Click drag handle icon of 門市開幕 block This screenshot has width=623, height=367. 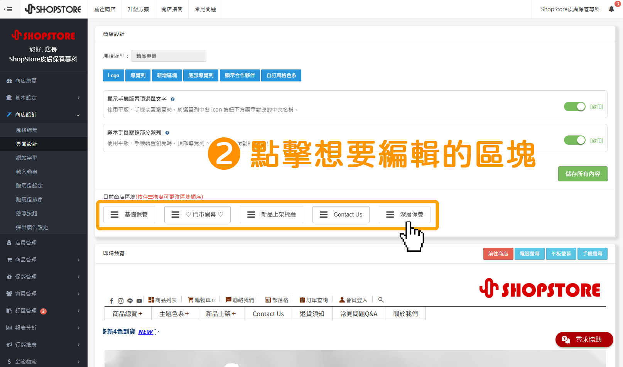tap(176, 215)
